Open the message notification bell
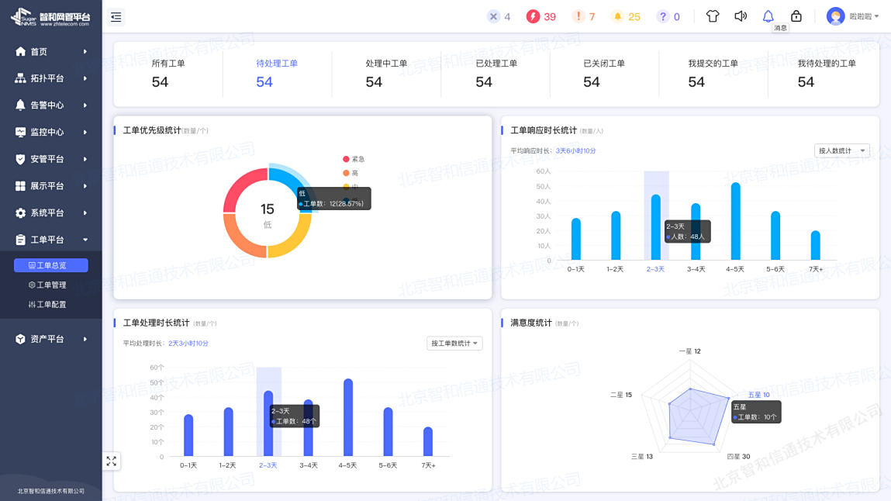 pos(768,16)
